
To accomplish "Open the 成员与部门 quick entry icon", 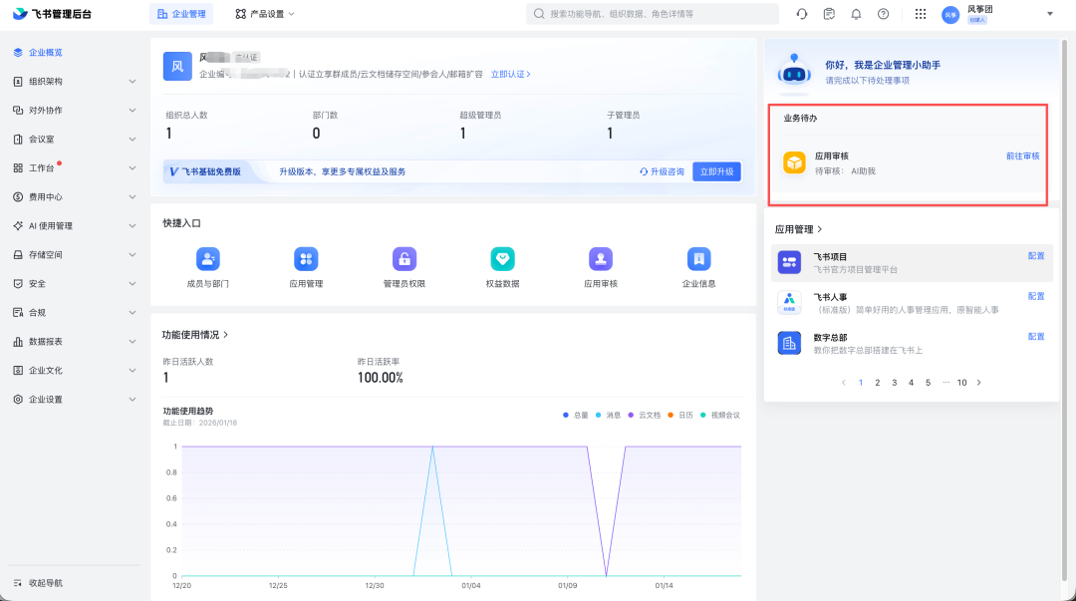I will (207, 259).
